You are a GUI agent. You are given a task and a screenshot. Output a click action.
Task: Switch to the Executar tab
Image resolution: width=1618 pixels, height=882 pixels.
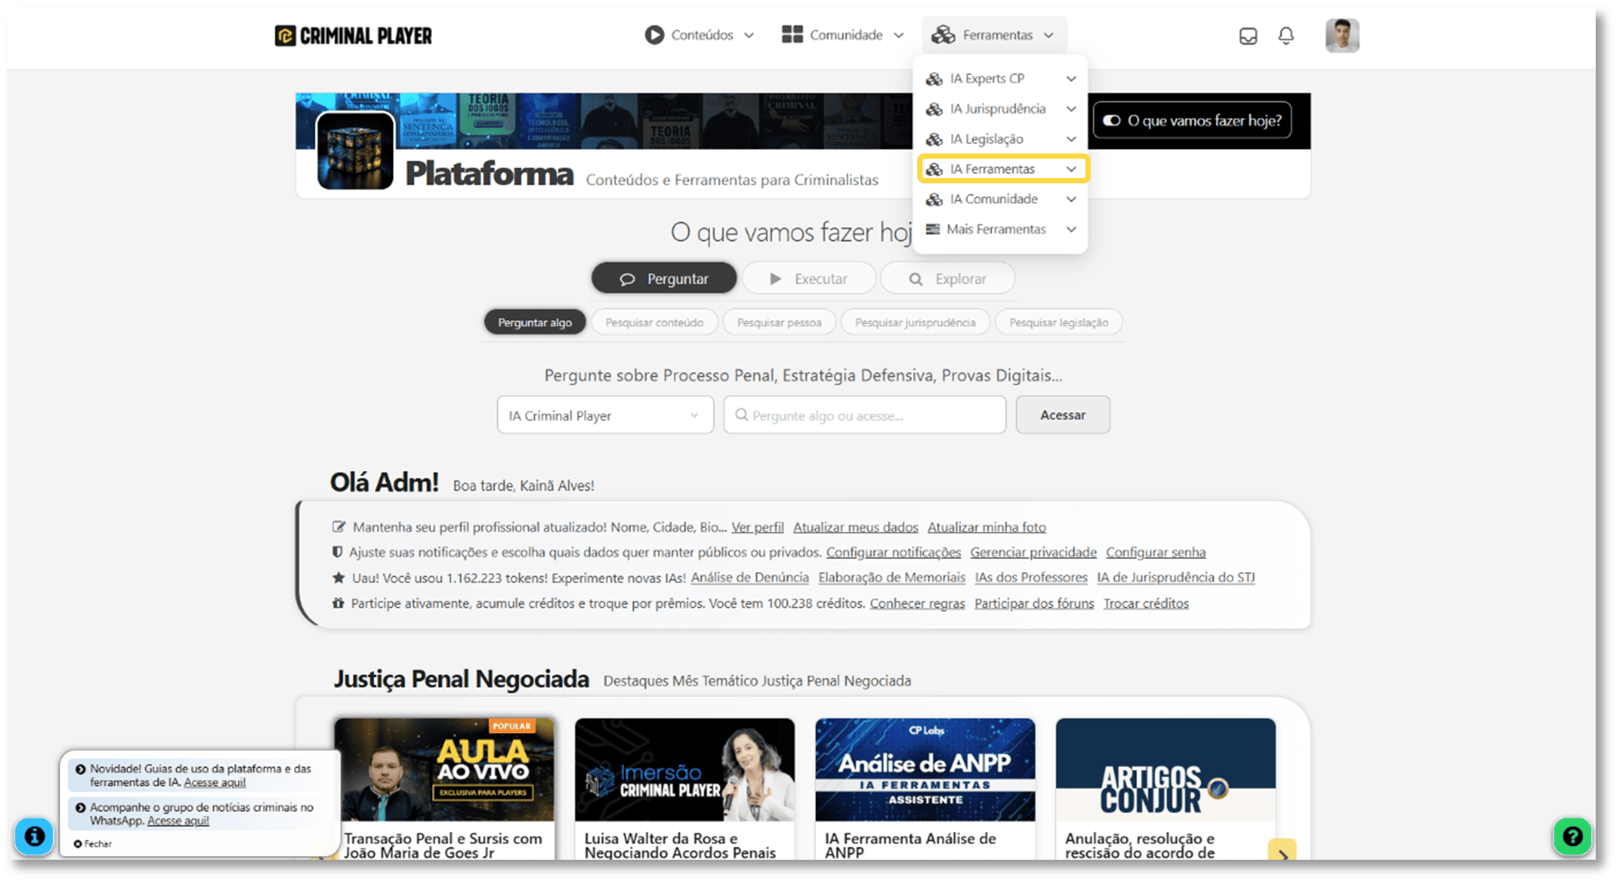[809, 278]
